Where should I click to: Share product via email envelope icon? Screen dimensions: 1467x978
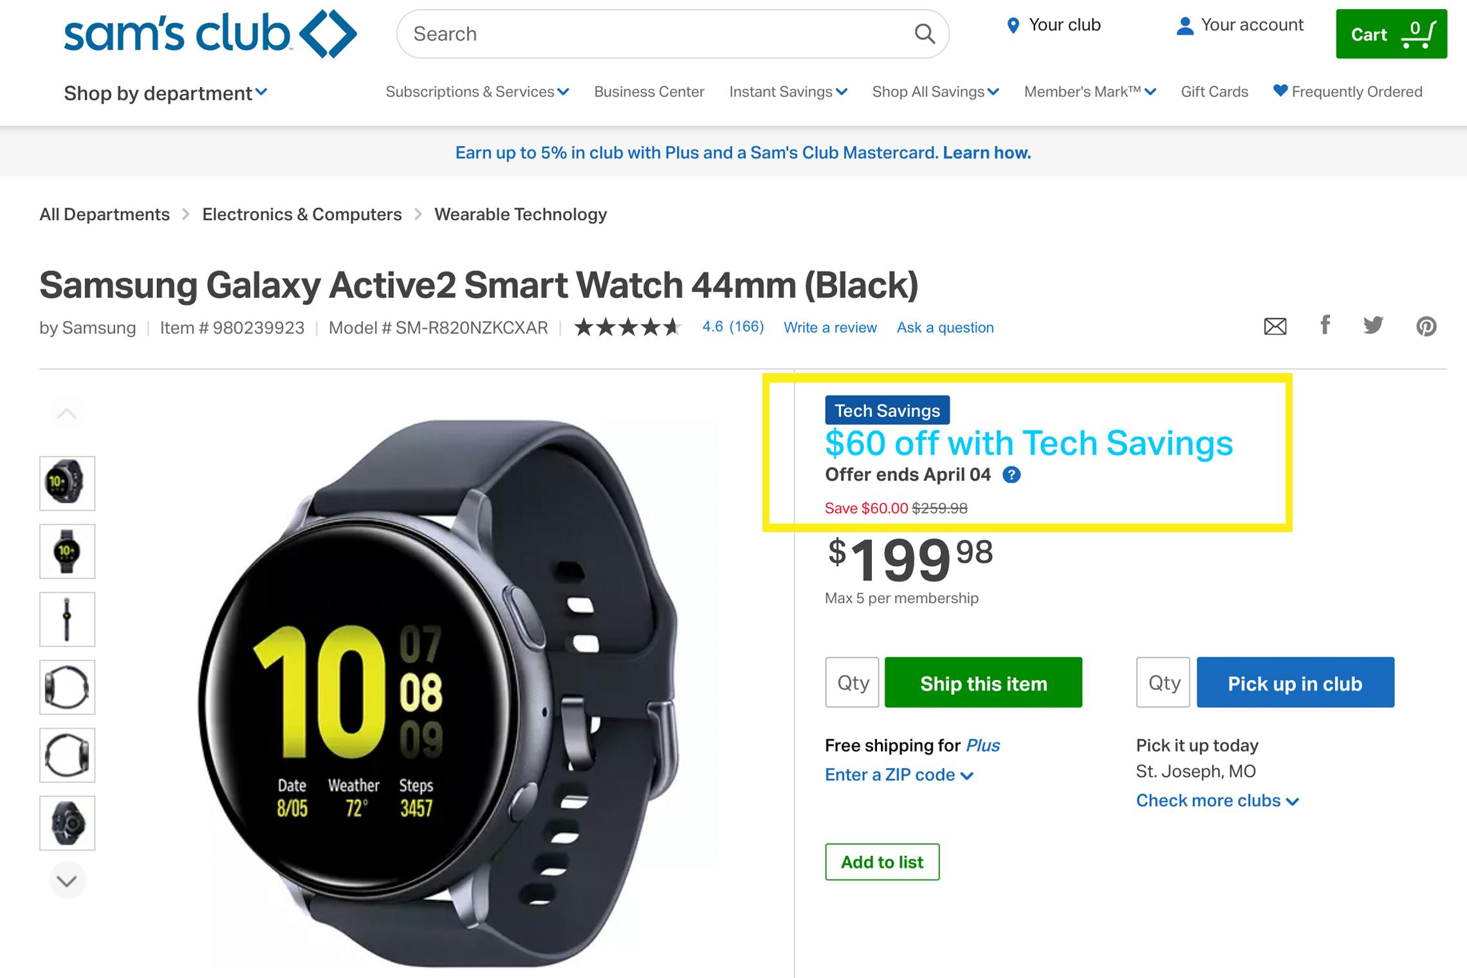pyautogui.click(x=1275, y=327)
